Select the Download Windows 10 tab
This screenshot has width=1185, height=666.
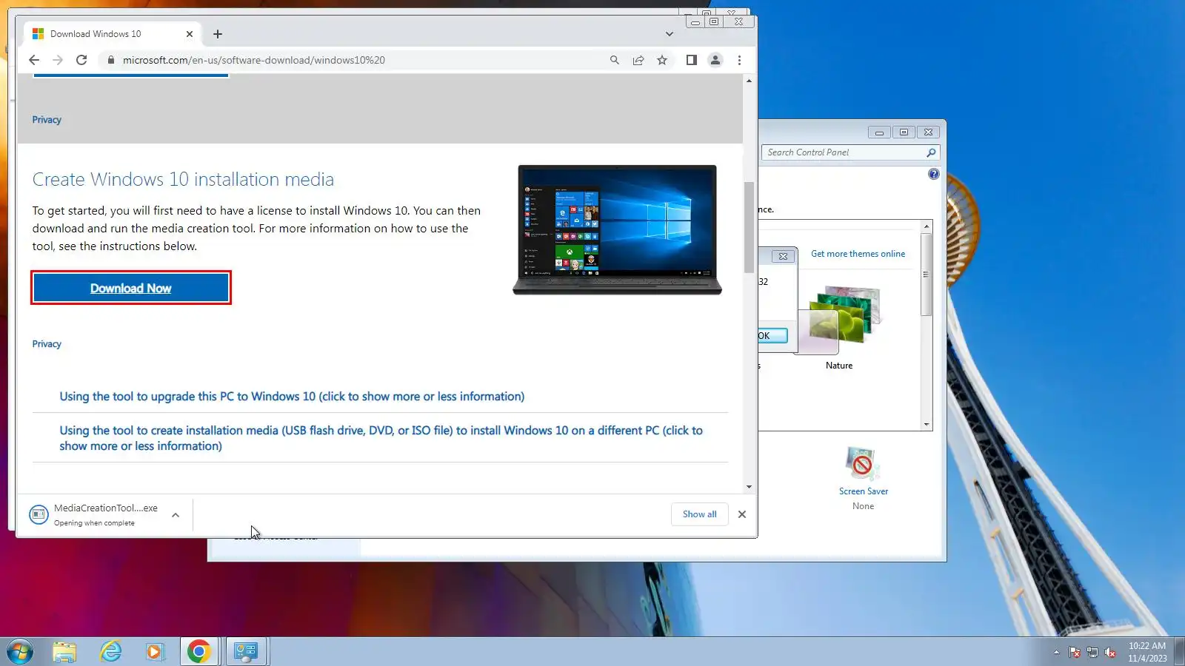tap(111, 34)
